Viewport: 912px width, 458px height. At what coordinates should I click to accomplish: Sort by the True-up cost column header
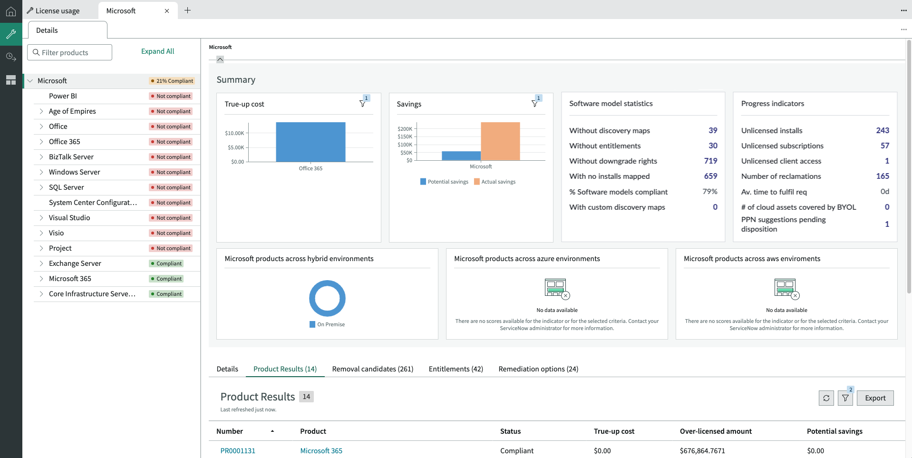[614, 431]
